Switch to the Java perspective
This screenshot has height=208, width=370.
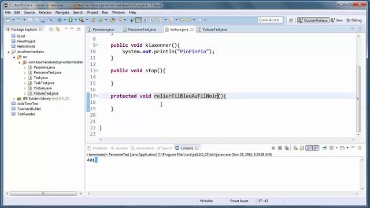(336, 20)
